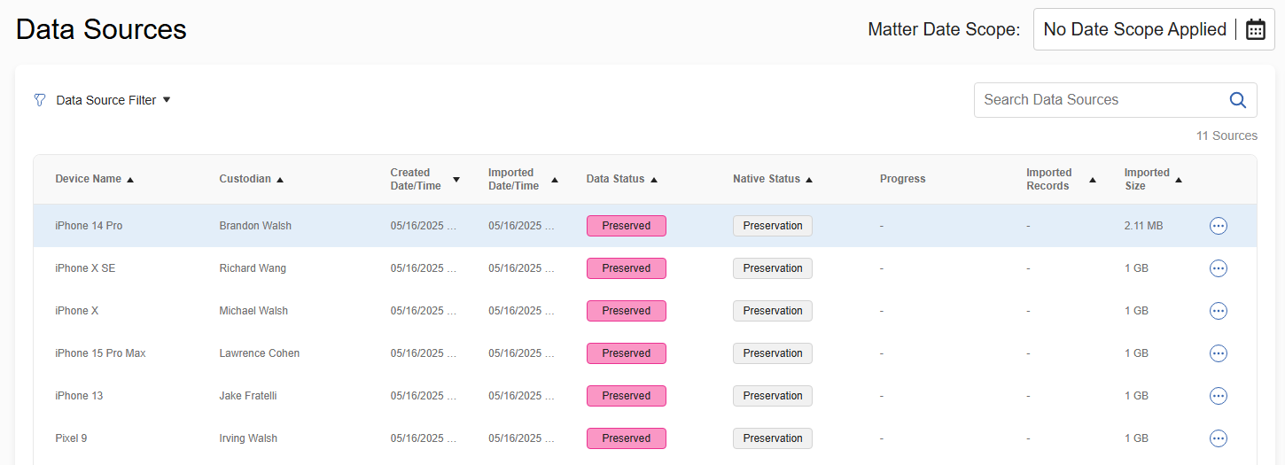Click custodian Brandon Walsh
1285x465 pixels.
pyautogui.click(x=255, y=226)
